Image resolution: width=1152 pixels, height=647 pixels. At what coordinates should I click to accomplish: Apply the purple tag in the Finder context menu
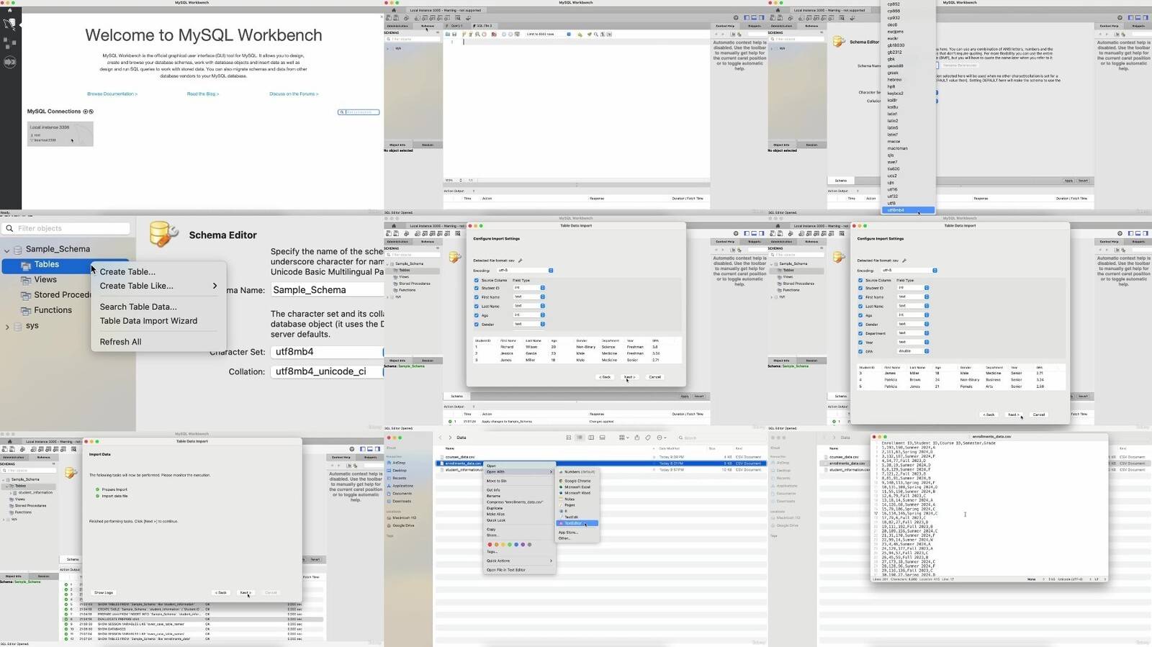click(x=523, y=545)
